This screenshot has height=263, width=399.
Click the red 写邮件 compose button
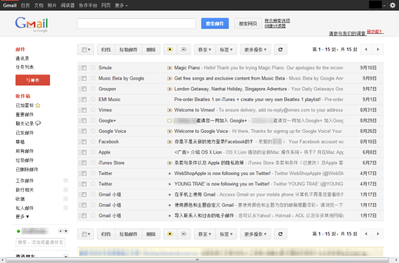click(33, 80)
